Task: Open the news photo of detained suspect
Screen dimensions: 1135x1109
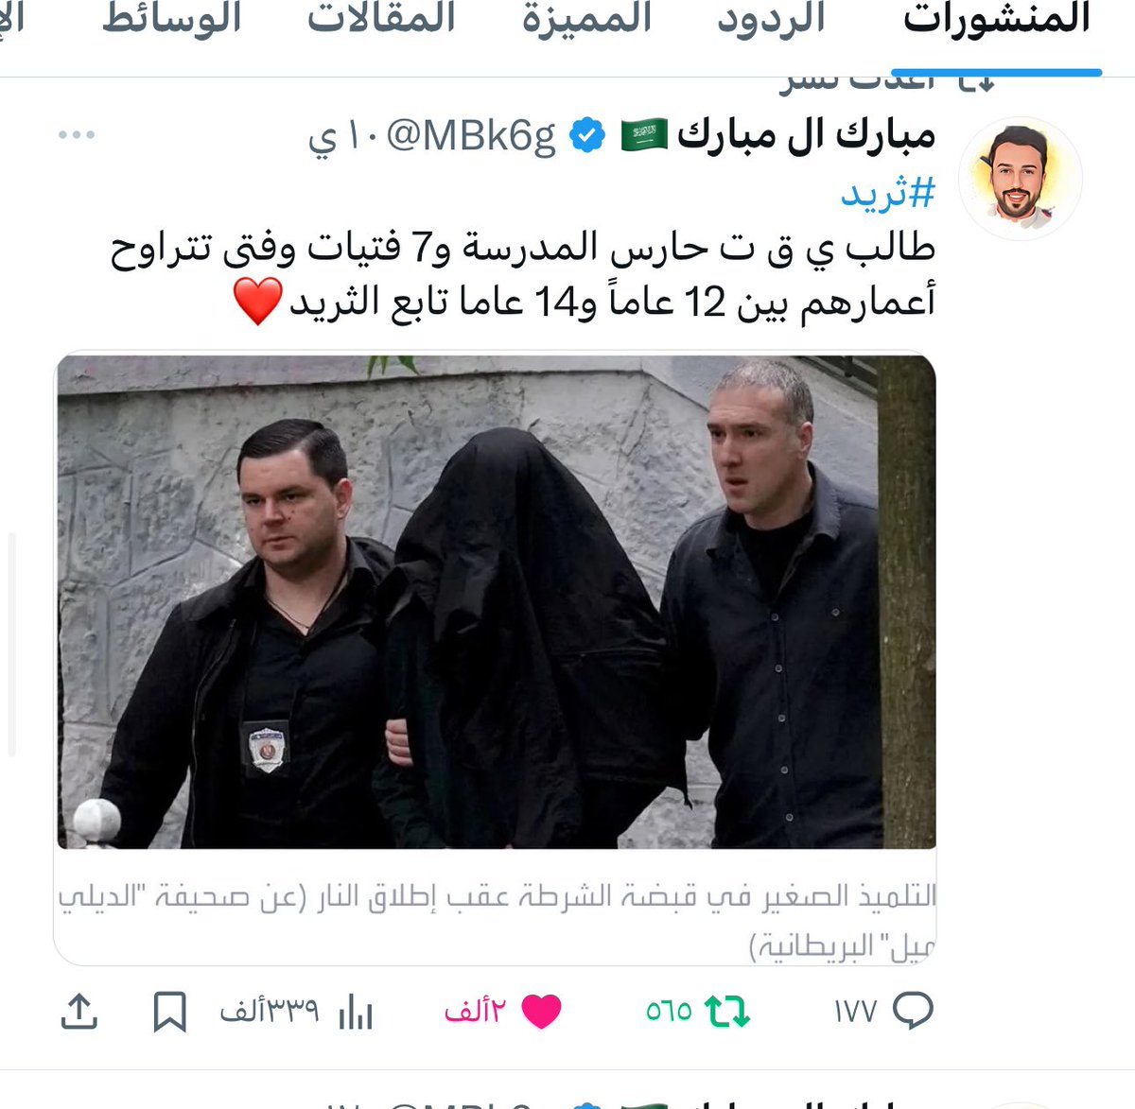Action: 497,601
